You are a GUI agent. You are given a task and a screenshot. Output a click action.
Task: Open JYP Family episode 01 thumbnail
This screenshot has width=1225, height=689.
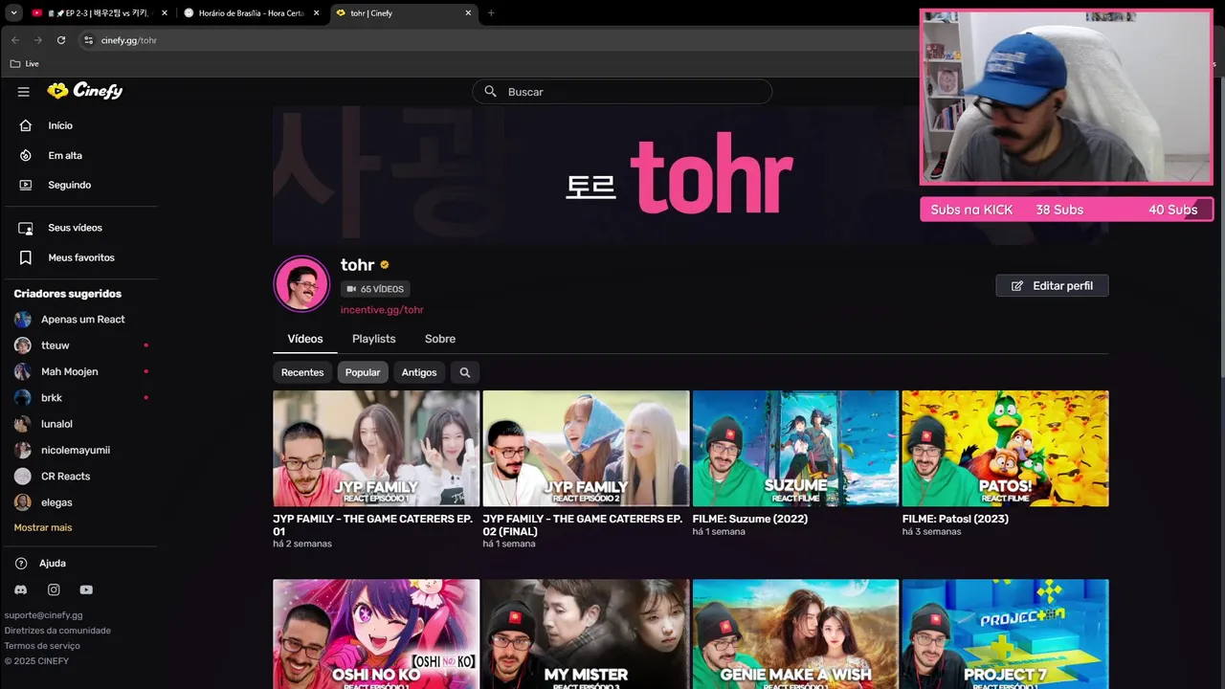click(x=376, y=448)
